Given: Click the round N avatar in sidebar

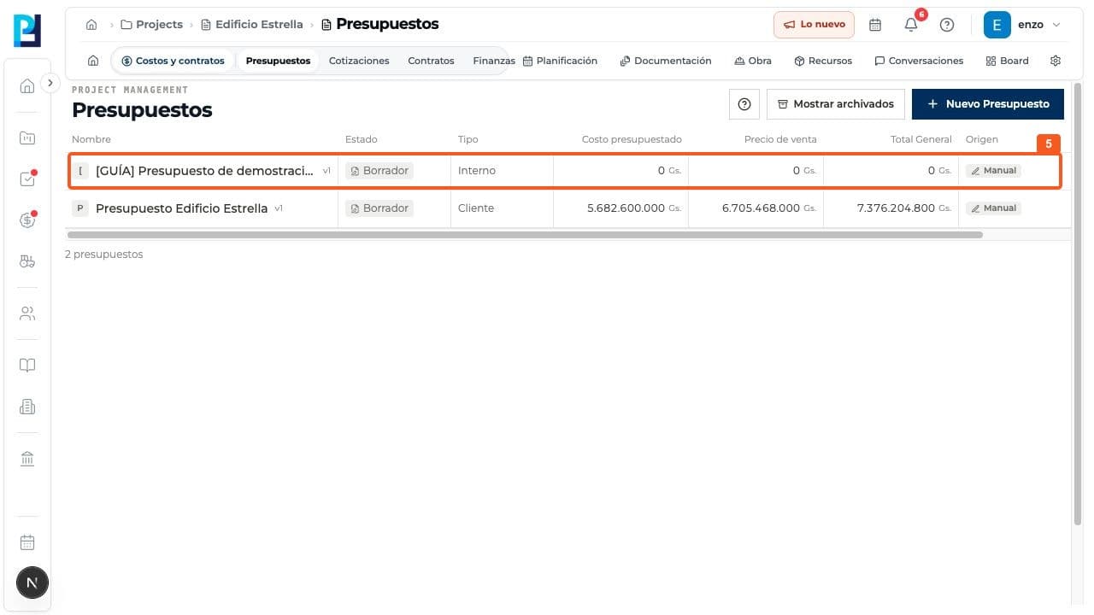Looking at the screenshot, I should coord(32,583).
